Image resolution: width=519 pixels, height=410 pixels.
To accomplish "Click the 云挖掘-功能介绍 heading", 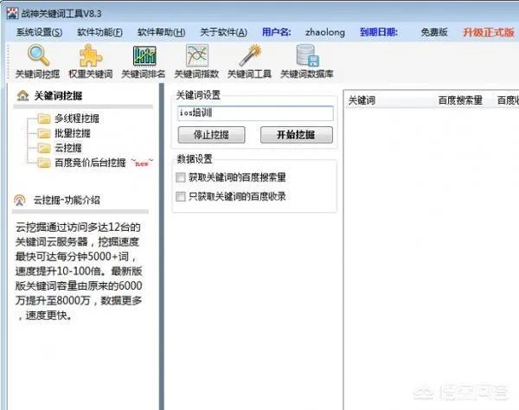I will pos(67,200).
